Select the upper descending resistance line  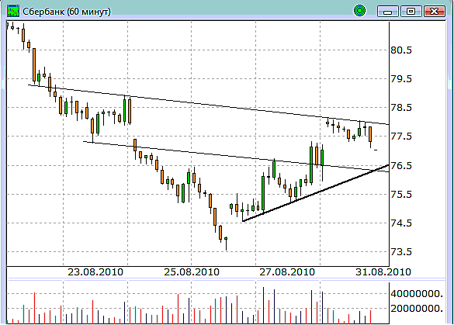[x=209, y=105]
